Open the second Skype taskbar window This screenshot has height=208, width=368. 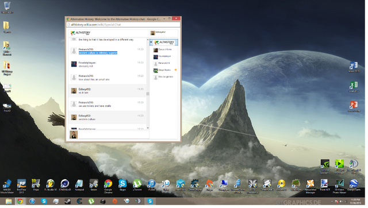coord(150,202)
